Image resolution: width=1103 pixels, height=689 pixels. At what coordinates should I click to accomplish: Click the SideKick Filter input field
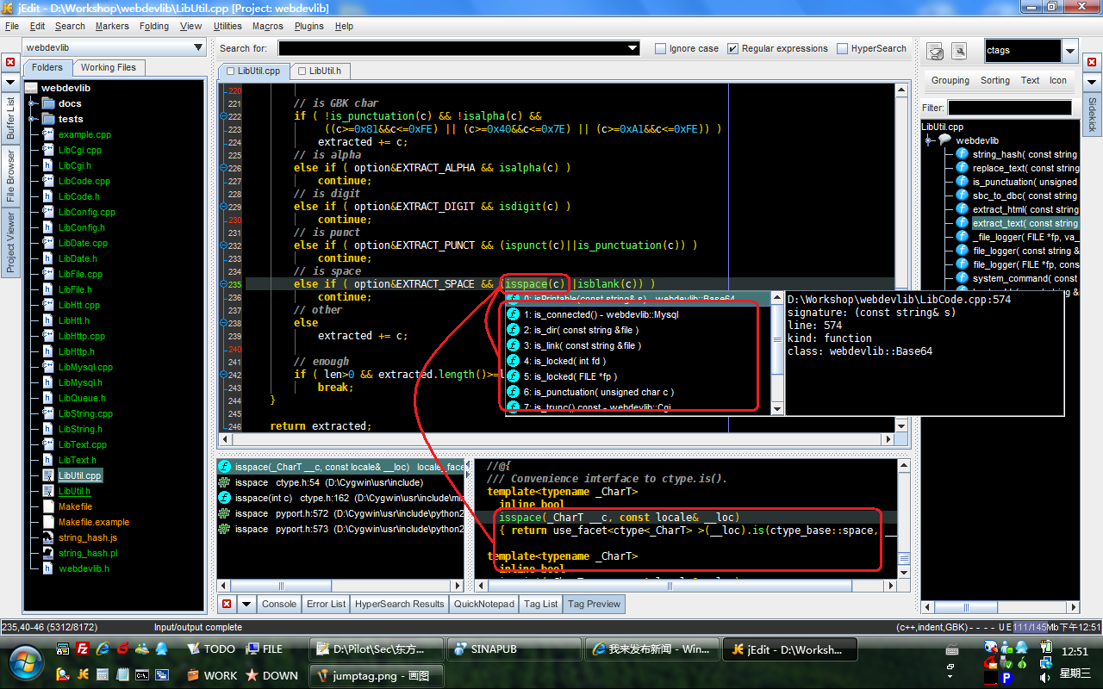[1010, 108]
